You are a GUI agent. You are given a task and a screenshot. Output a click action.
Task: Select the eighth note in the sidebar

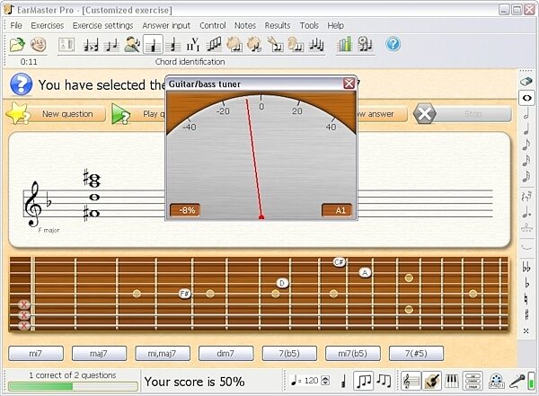pos(526,145)
